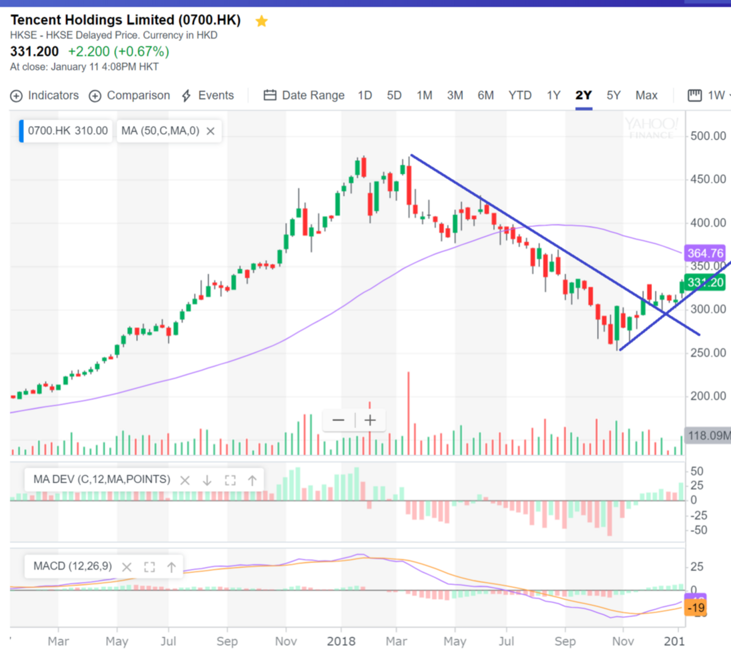Click the 2018 label on time axis
This screenshot has height=657, width=731.
[341, 641]
